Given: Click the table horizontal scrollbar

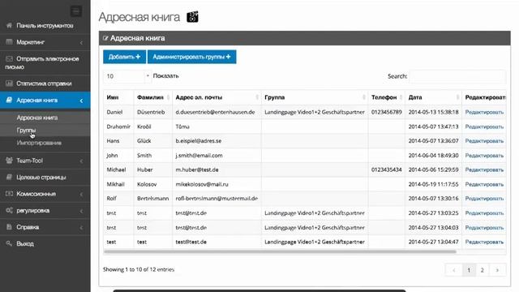Looking at the screenshot, I should click(280, 252).
